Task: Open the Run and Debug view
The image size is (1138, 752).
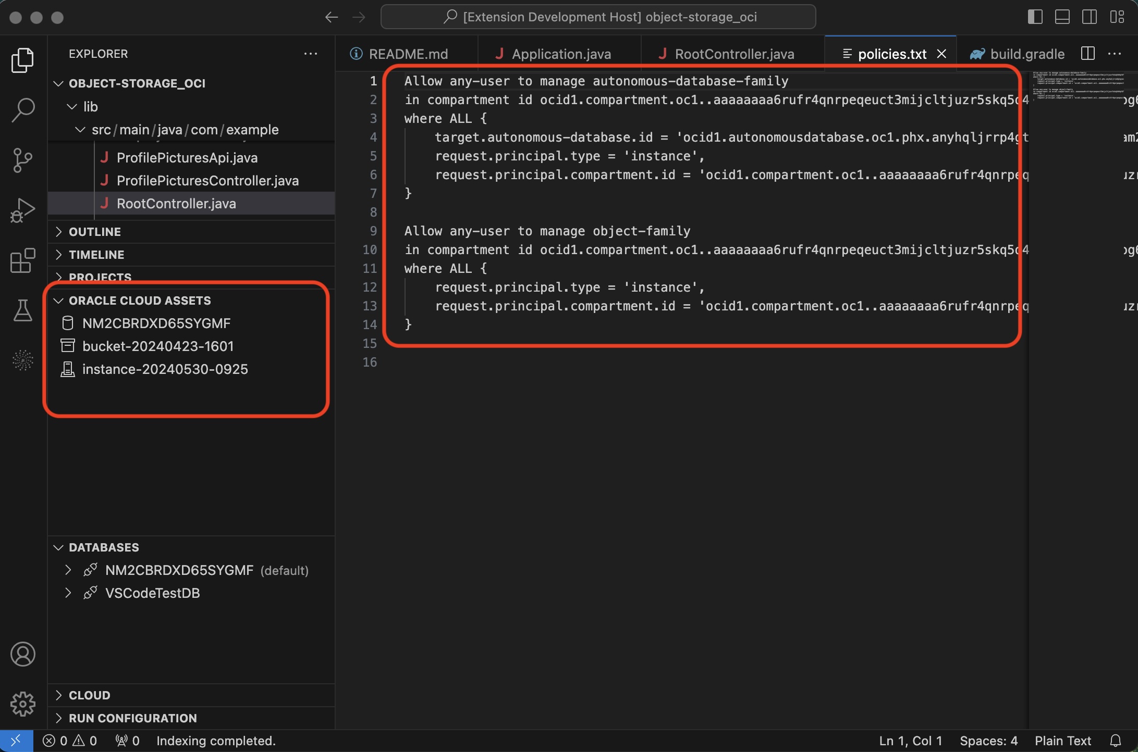Action: [23, 210]
